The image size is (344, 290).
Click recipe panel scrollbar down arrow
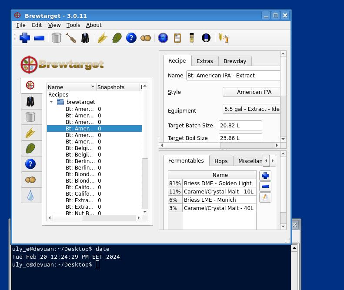(x=283, y=139)
